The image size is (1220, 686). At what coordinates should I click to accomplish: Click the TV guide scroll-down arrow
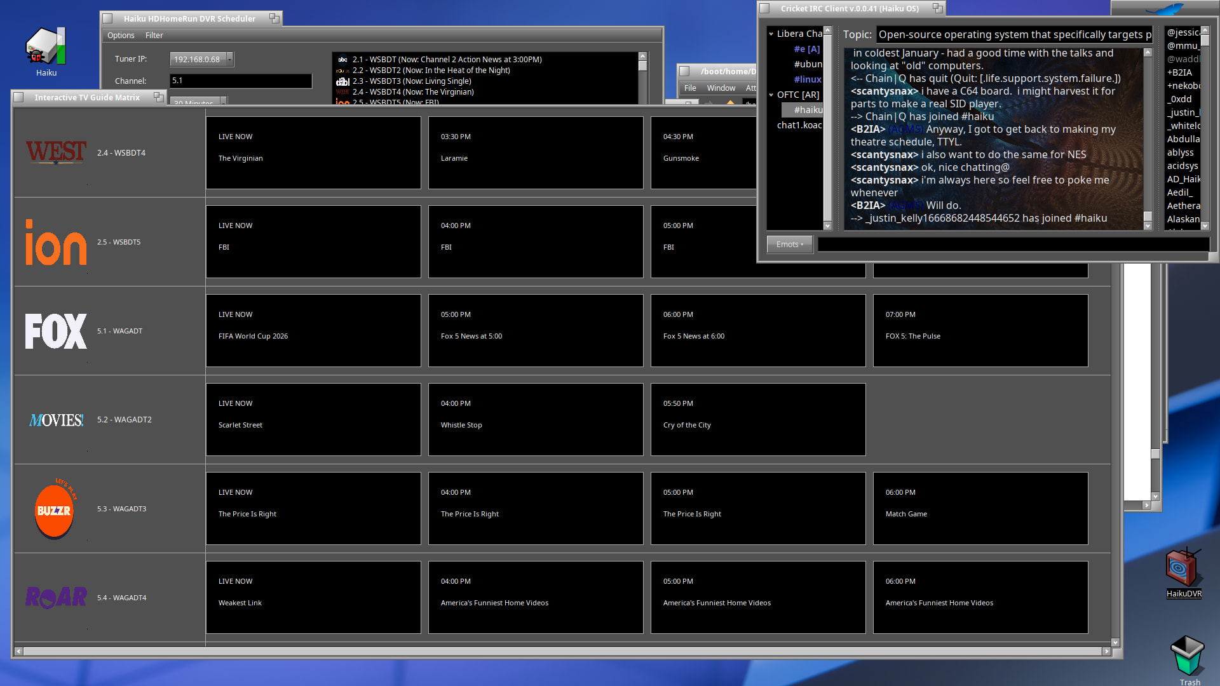1115,642
